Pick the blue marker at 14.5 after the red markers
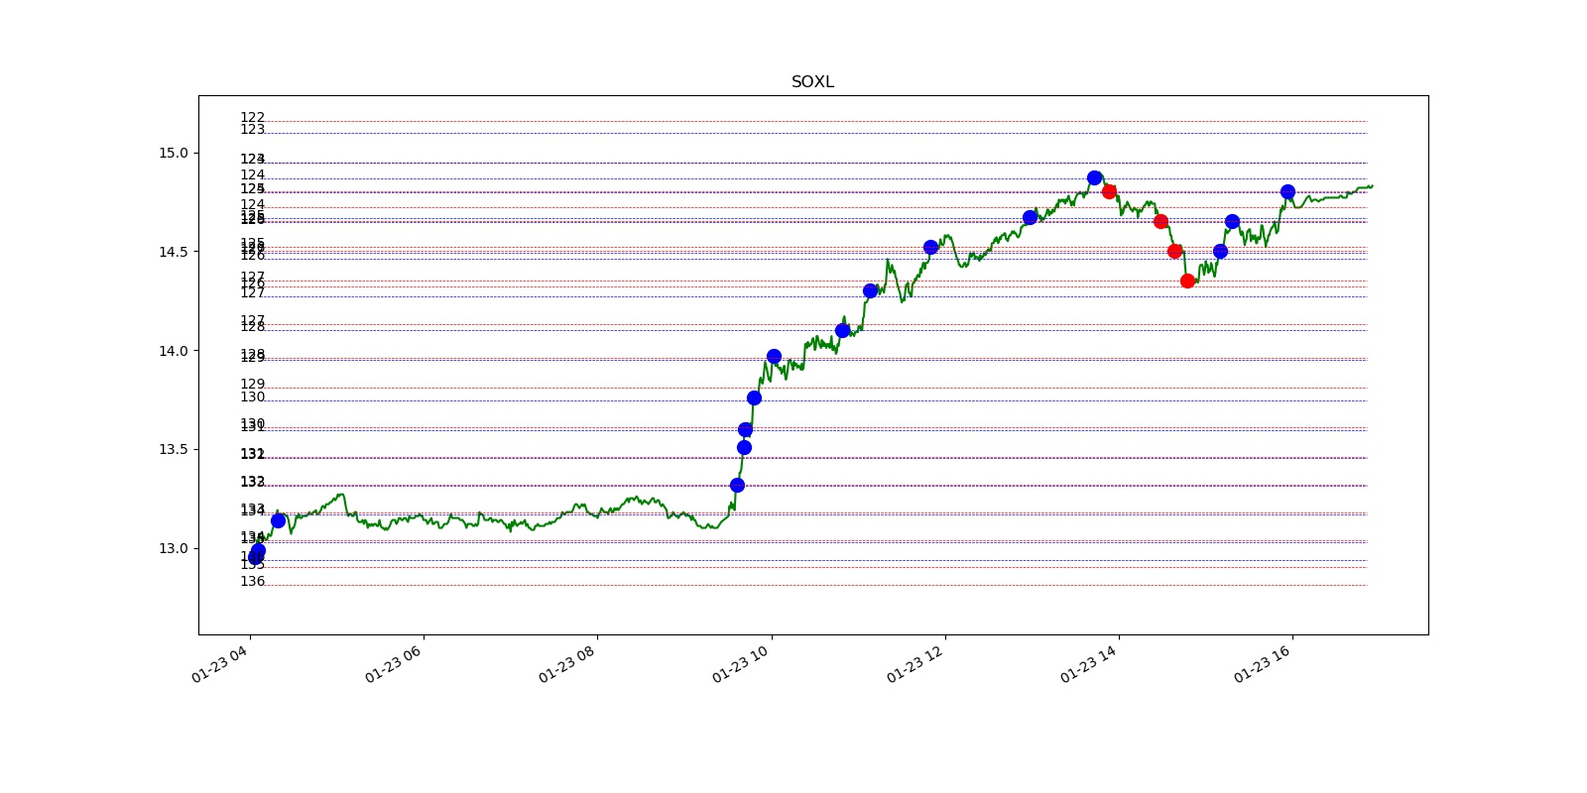Screen dimensions: 1587x793 click(1220, 251)
